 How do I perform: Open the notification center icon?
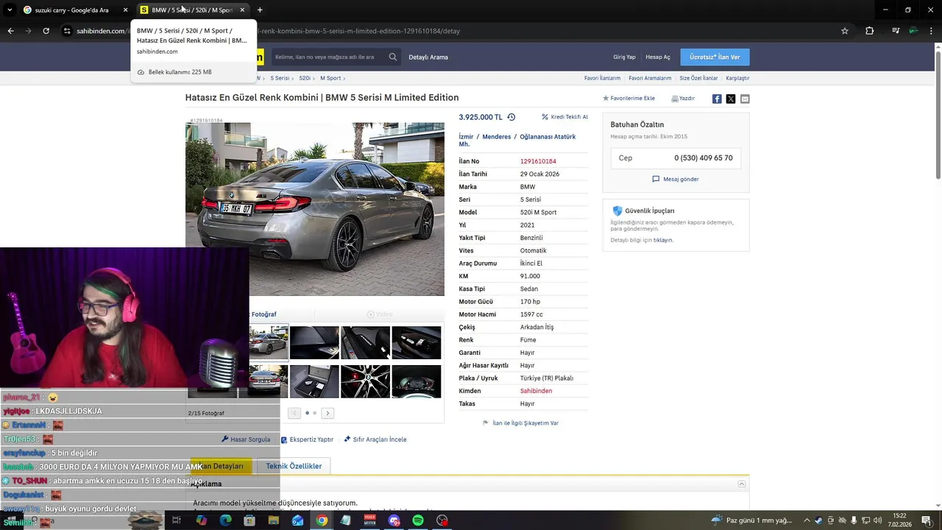click(x=926, y=520)
